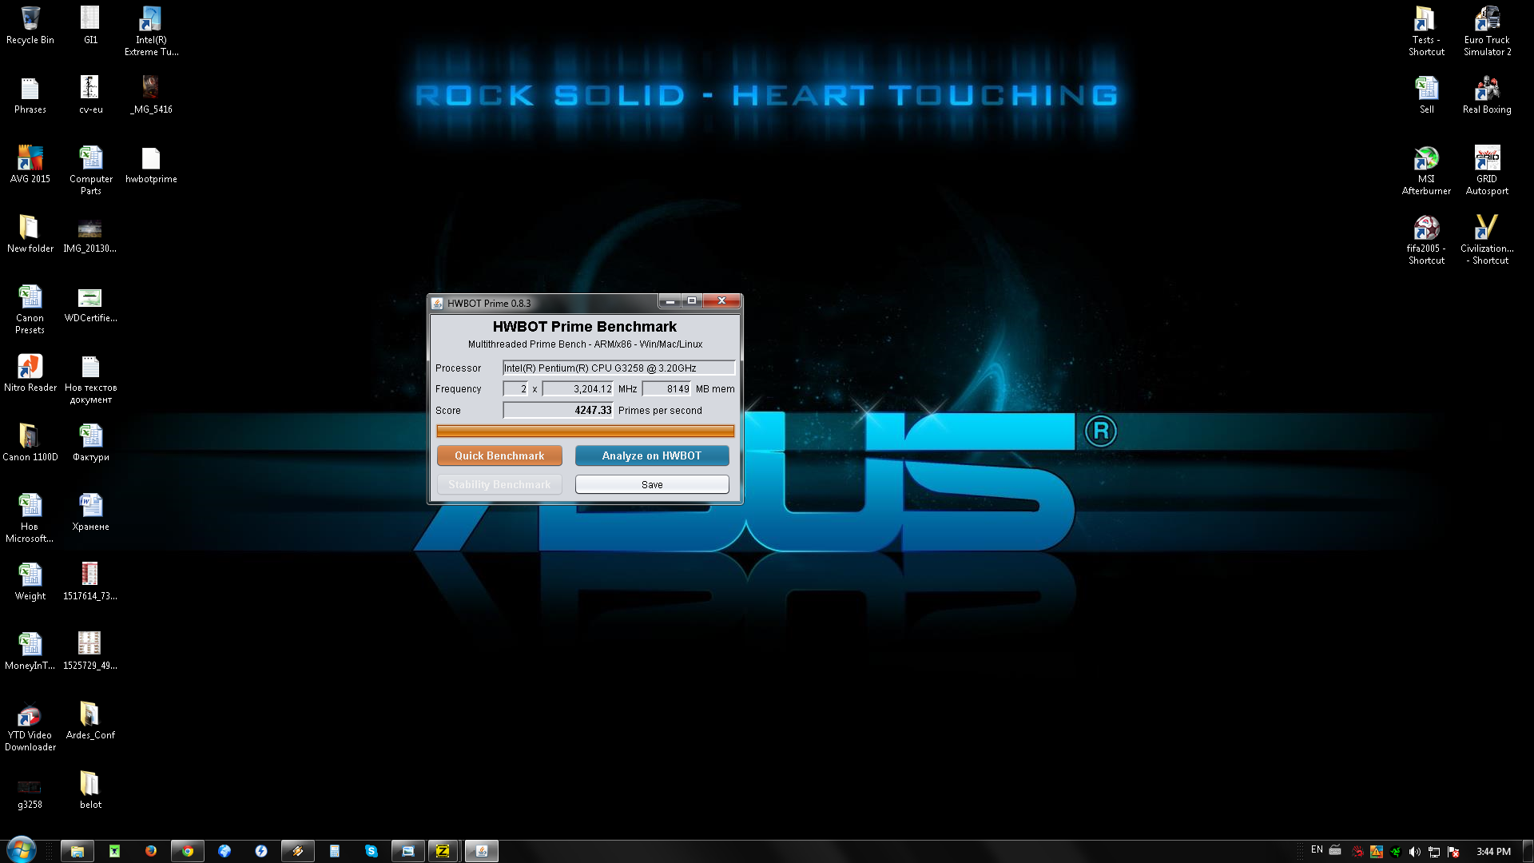The image size is (1534, 863).
Task: Launch GRID Autosport
Action: tap(1487, 170)
